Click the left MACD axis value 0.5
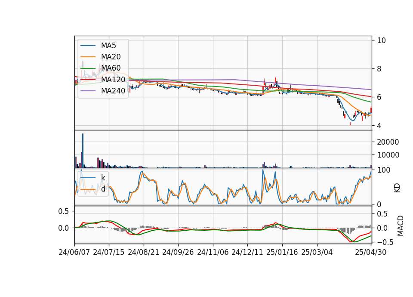This screenshot has height=297, width=413. (64, 211)
